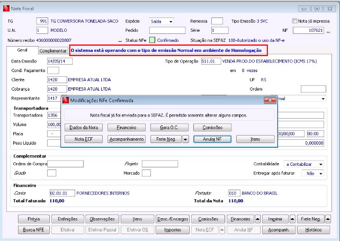Click the Série input field

pos(220,30)
